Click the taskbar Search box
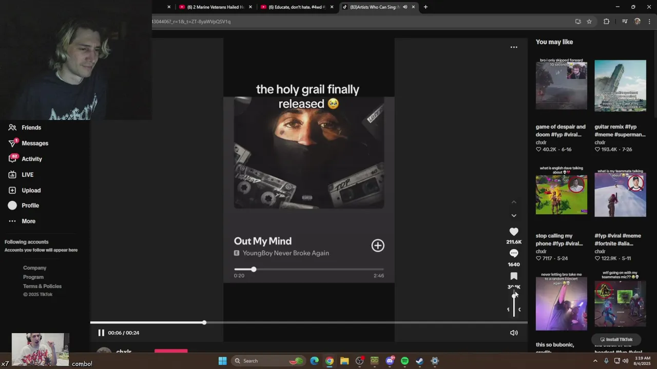The height and width of the screenshot is (369, 657). click(x=268, y=361)
